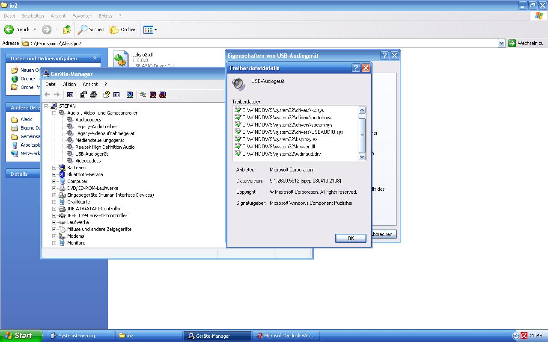Open Extras menu in Explorer window
The height and width of the screenshot is (342, 548).
[106, 16]
